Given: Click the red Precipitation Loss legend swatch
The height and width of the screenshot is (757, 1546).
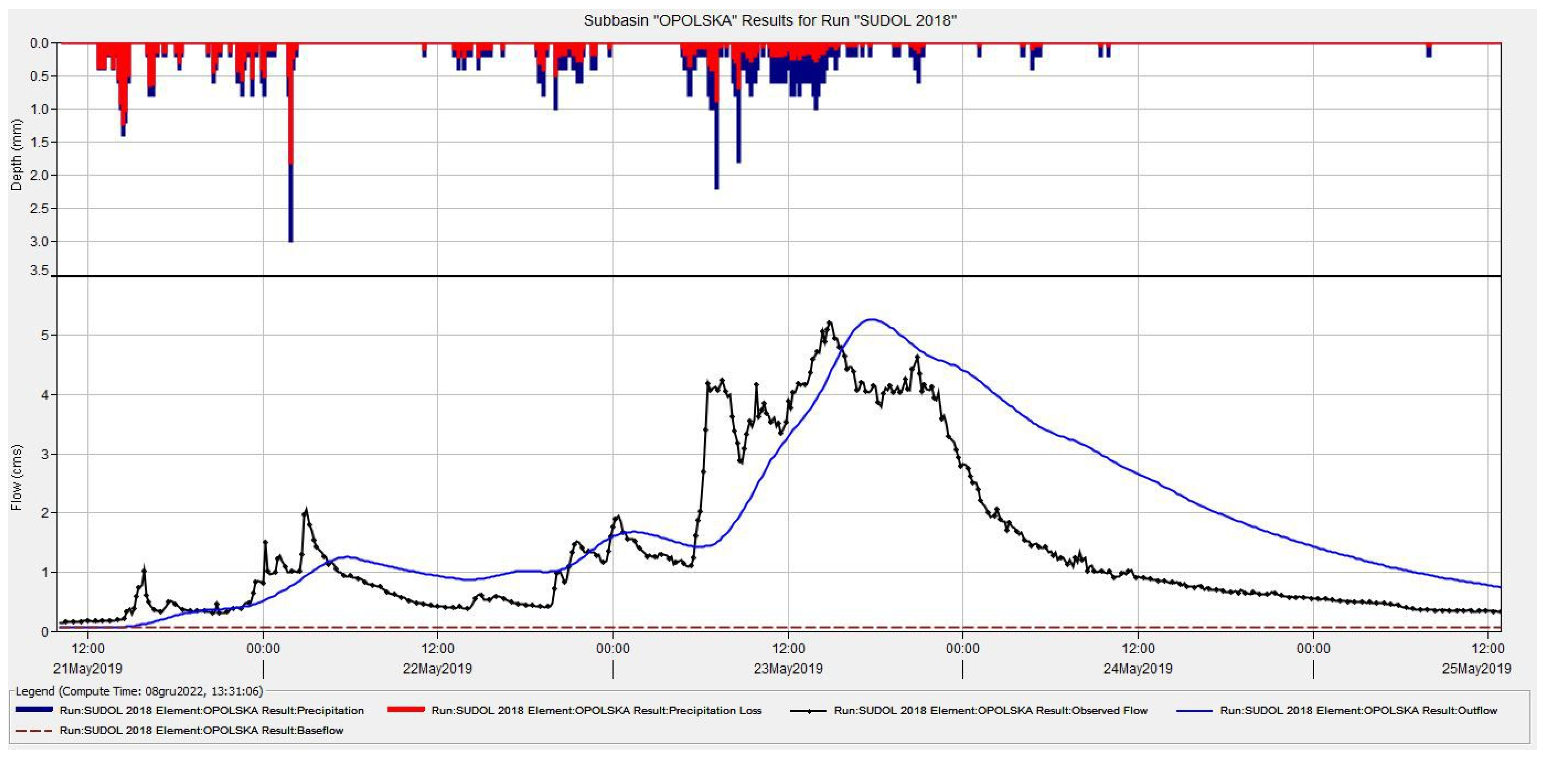Looking at the screenshot, I should point(406,710).
